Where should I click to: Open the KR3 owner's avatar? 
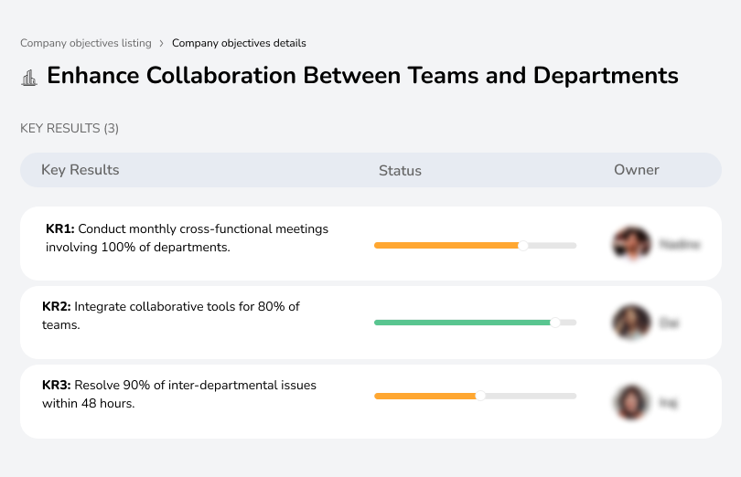click(x=631, y=402)
